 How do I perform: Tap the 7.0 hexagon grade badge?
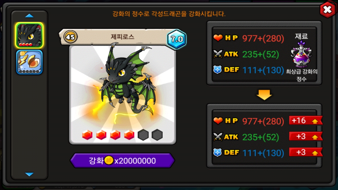tap(177, 39)
